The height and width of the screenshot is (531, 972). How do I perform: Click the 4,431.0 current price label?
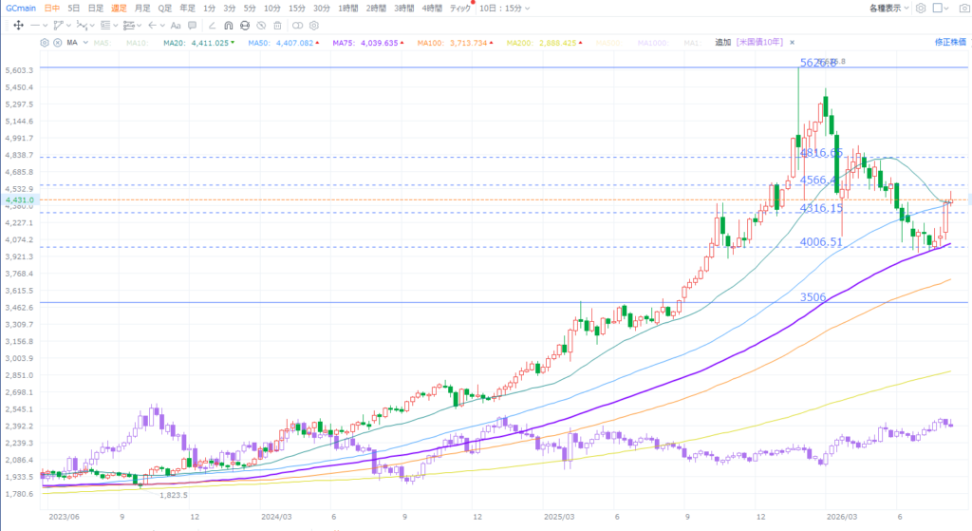coord(19,199)
